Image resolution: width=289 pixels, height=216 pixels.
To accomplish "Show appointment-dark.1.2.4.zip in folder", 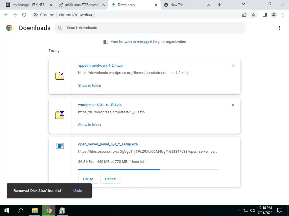I will click(90, 85).
